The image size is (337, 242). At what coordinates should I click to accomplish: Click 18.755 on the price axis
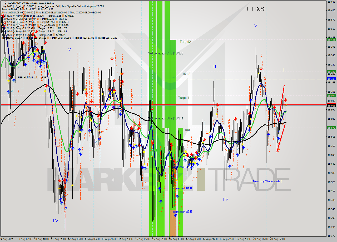(331, 146)
